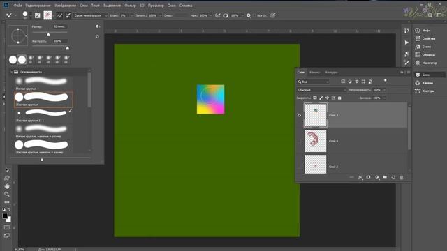Viewport: 447px width, 251px height.
Task: Click the brush size slider handle
Action: 48,34
